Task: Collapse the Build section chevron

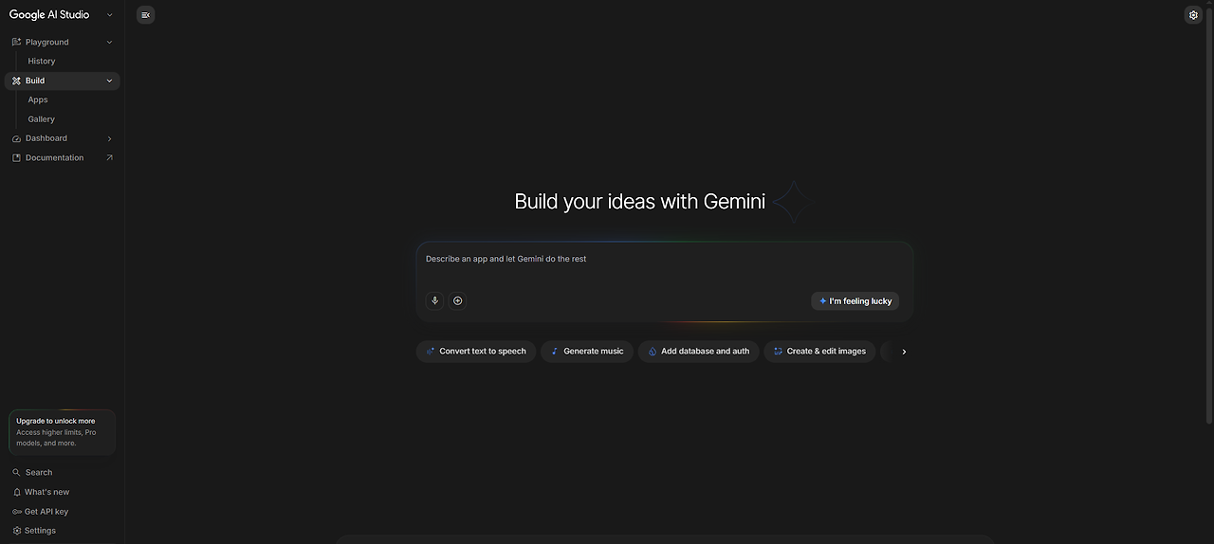Action: 109,81
